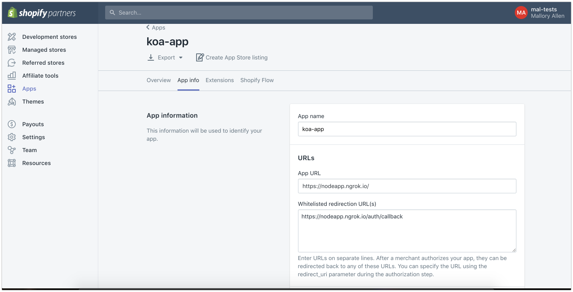Screen dimensions: 573x292
Task: Go to Payouts
Action: tap(33, 124)
